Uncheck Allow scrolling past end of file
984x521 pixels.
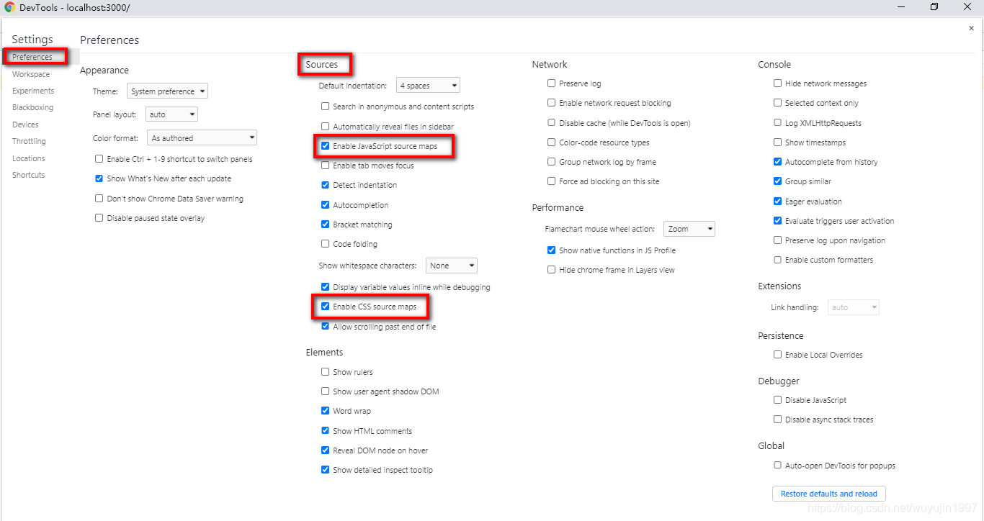[325, 327]
